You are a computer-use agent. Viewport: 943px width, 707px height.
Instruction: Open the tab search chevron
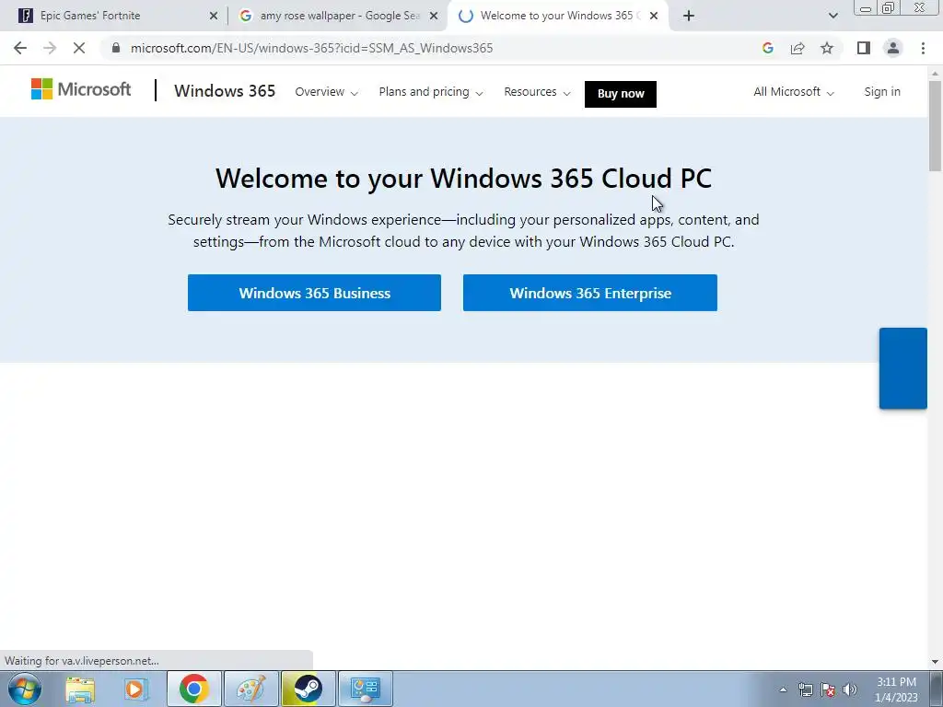click(x=832, y=16)
